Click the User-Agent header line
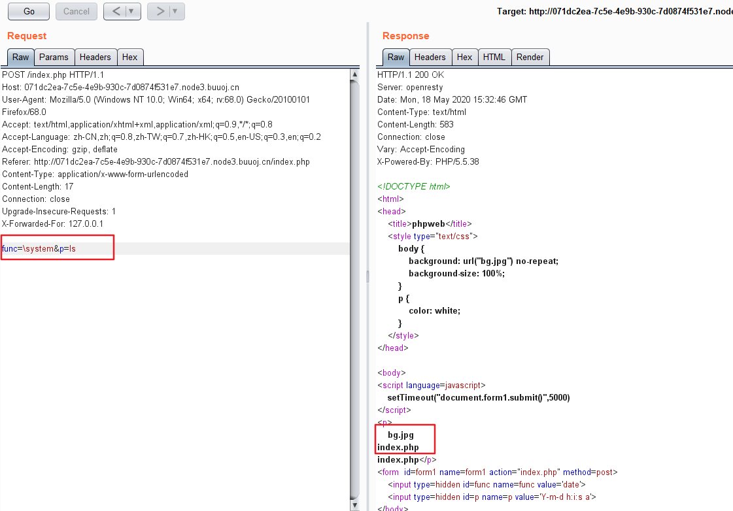The image size is (733, 511). tap(156, 99)
